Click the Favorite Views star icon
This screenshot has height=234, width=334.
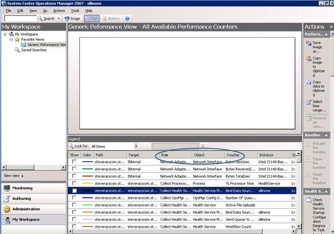click(x=17, y=39)
